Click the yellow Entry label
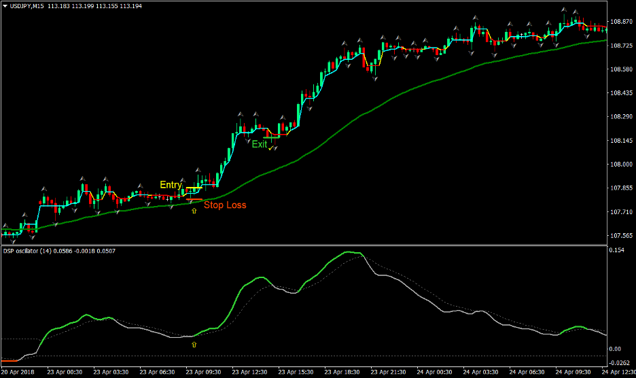This screenshot has width=636, height=378. [171, 185]
